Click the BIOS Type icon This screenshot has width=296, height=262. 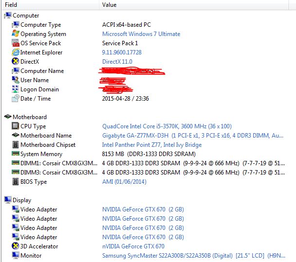pos(16,182)
